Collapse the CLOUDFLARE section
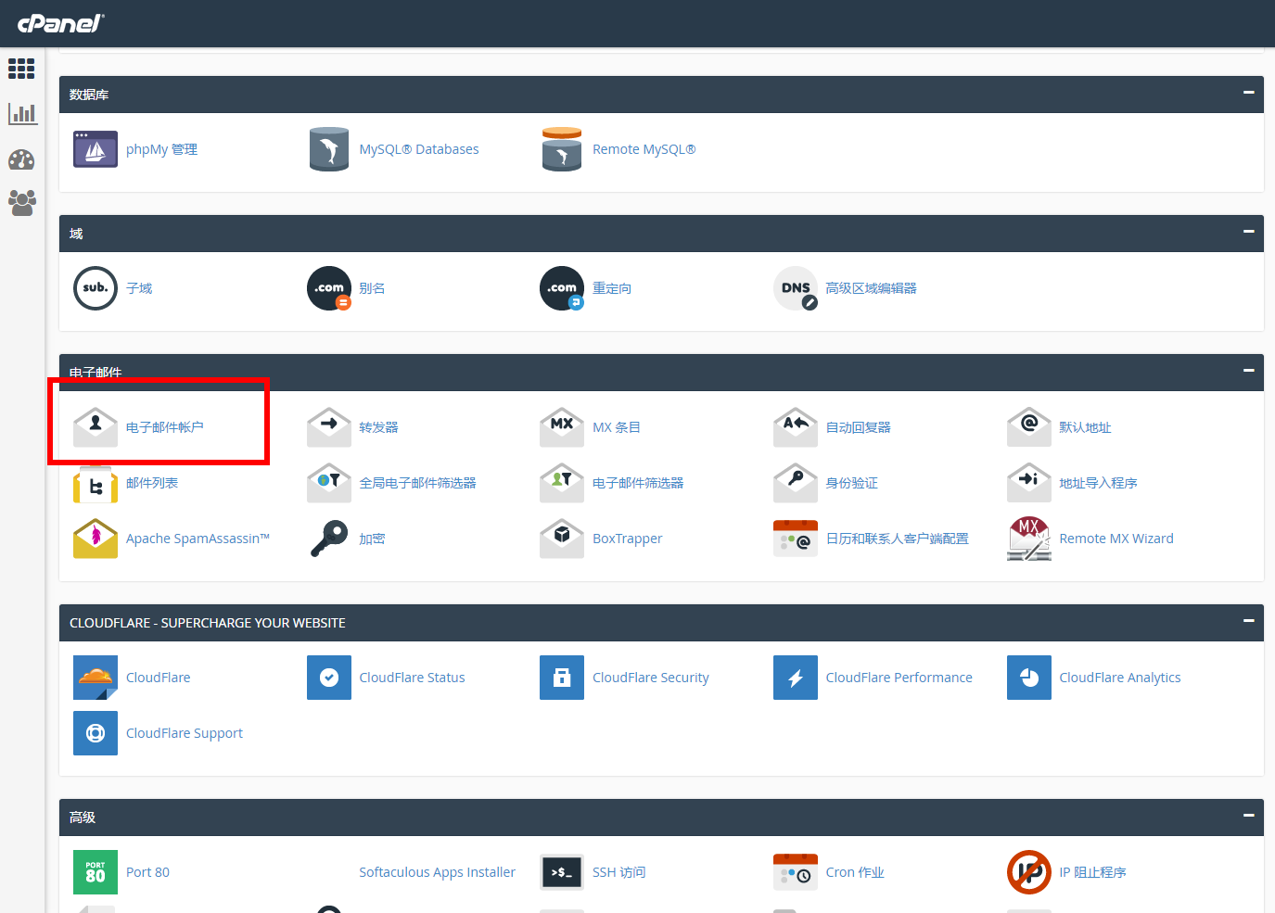The image size is (1275, 913). pos(1249,621)
